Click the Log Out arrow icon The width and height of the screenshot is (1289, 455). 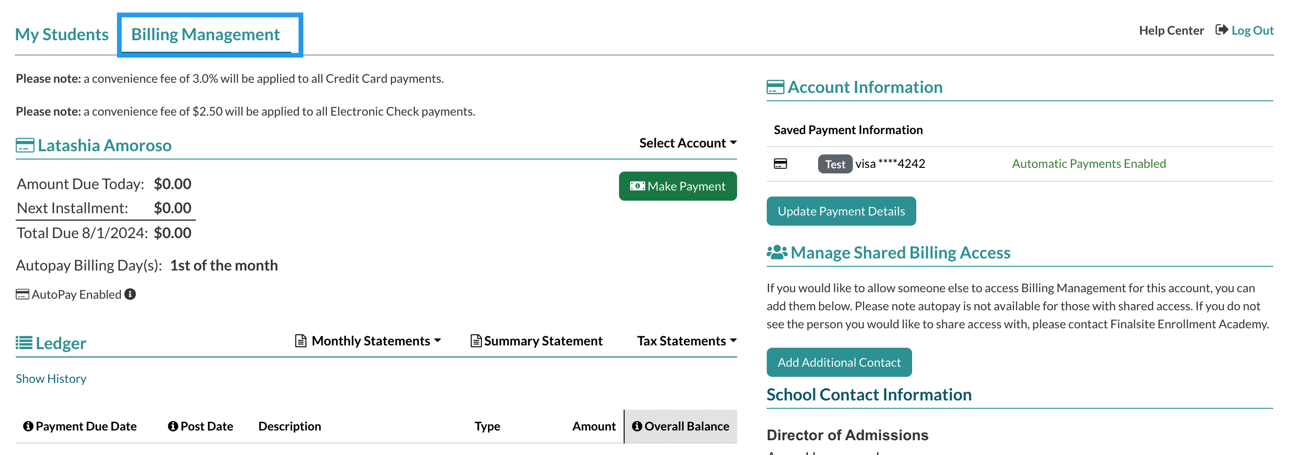[x=1221, y=30]
